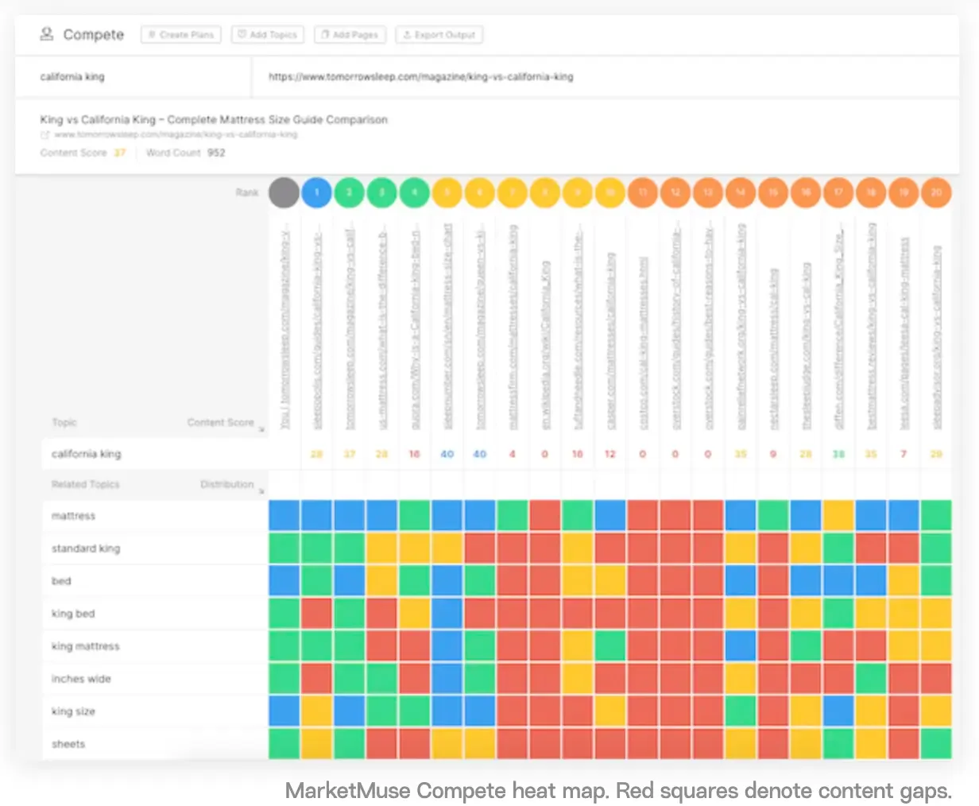Click the first blue mattress heat-map cell
Screen dimensions: 979x806
click(x=284, y=515)
